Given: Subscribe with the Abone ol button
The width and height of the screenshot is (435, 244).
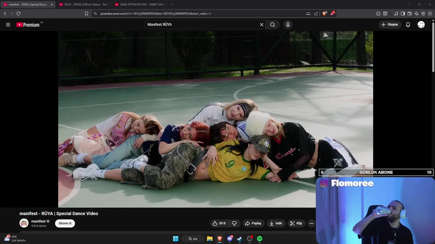Looking at the screenshot, I should pos(65,223).
